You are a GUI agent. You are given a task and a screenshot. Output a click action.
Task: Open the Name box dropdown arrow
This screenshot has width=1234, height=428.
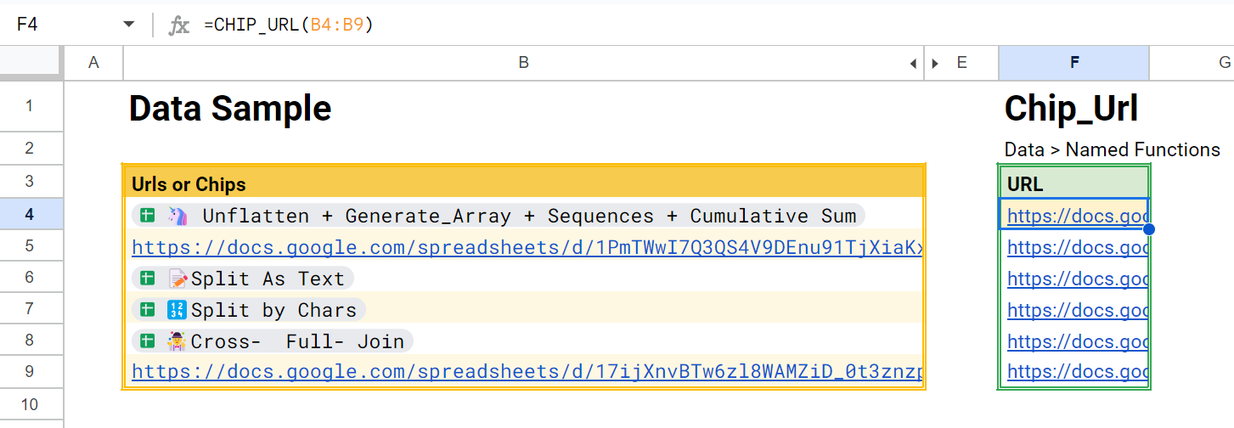point(129,25)
